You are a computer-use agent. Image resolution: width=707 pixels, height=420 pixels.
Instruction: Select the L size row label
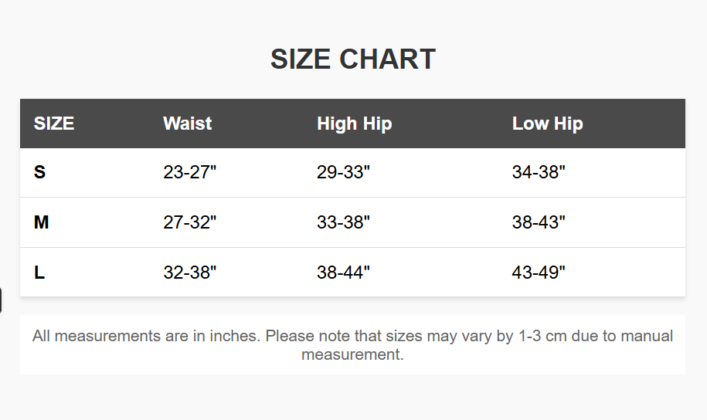pos(39,273)
